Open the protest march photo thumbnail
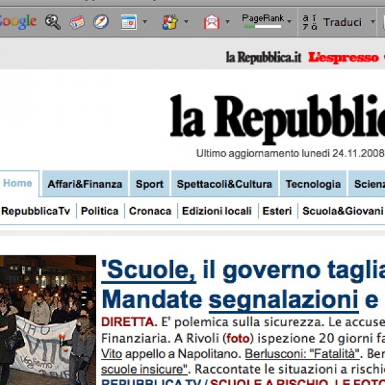The image size is (385, 385). (x=48, y=320)
